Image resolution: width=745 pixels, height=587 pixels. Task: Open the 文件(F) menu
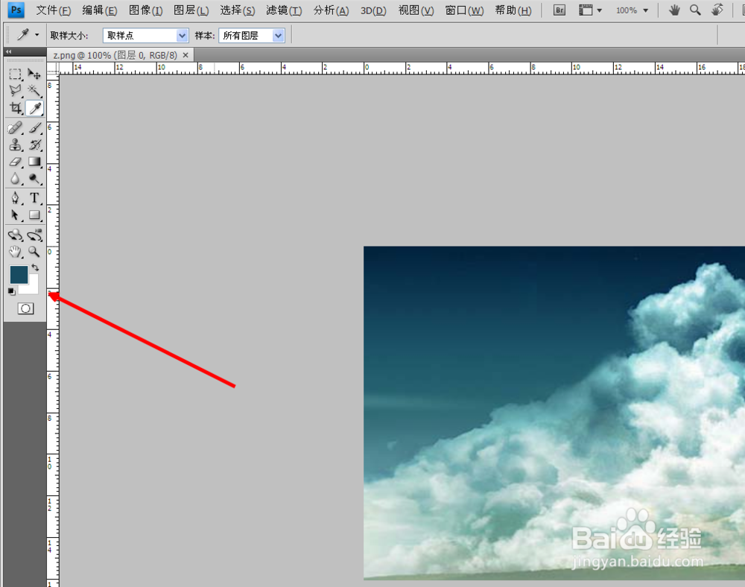coord(53,10)
